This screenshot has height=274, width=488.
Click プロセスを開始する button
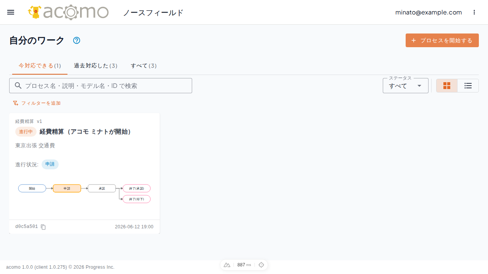coord(442,40)
